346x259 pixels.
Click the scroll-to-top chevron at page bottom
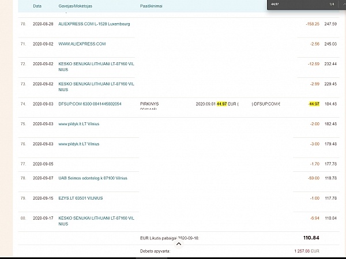(178, 244)
